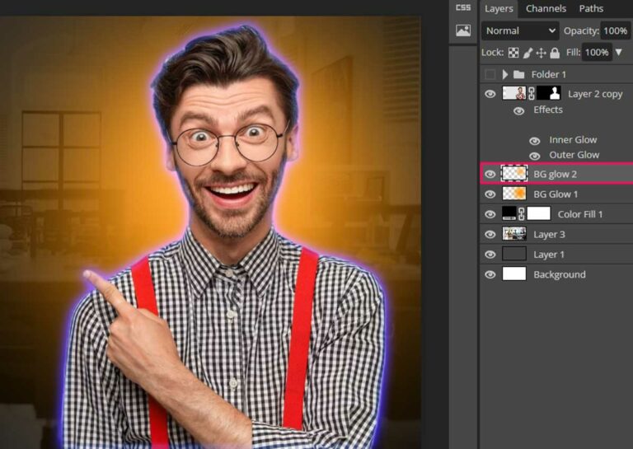Screen dimensions: 633x449
Task: Click Layer 1 thumbnail
Action: point(514,254)
